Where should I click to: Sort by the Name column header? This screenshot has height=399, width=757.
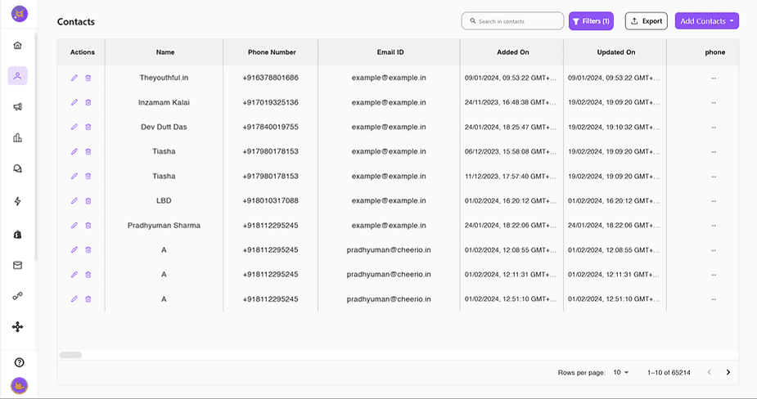tap(165, 52)
